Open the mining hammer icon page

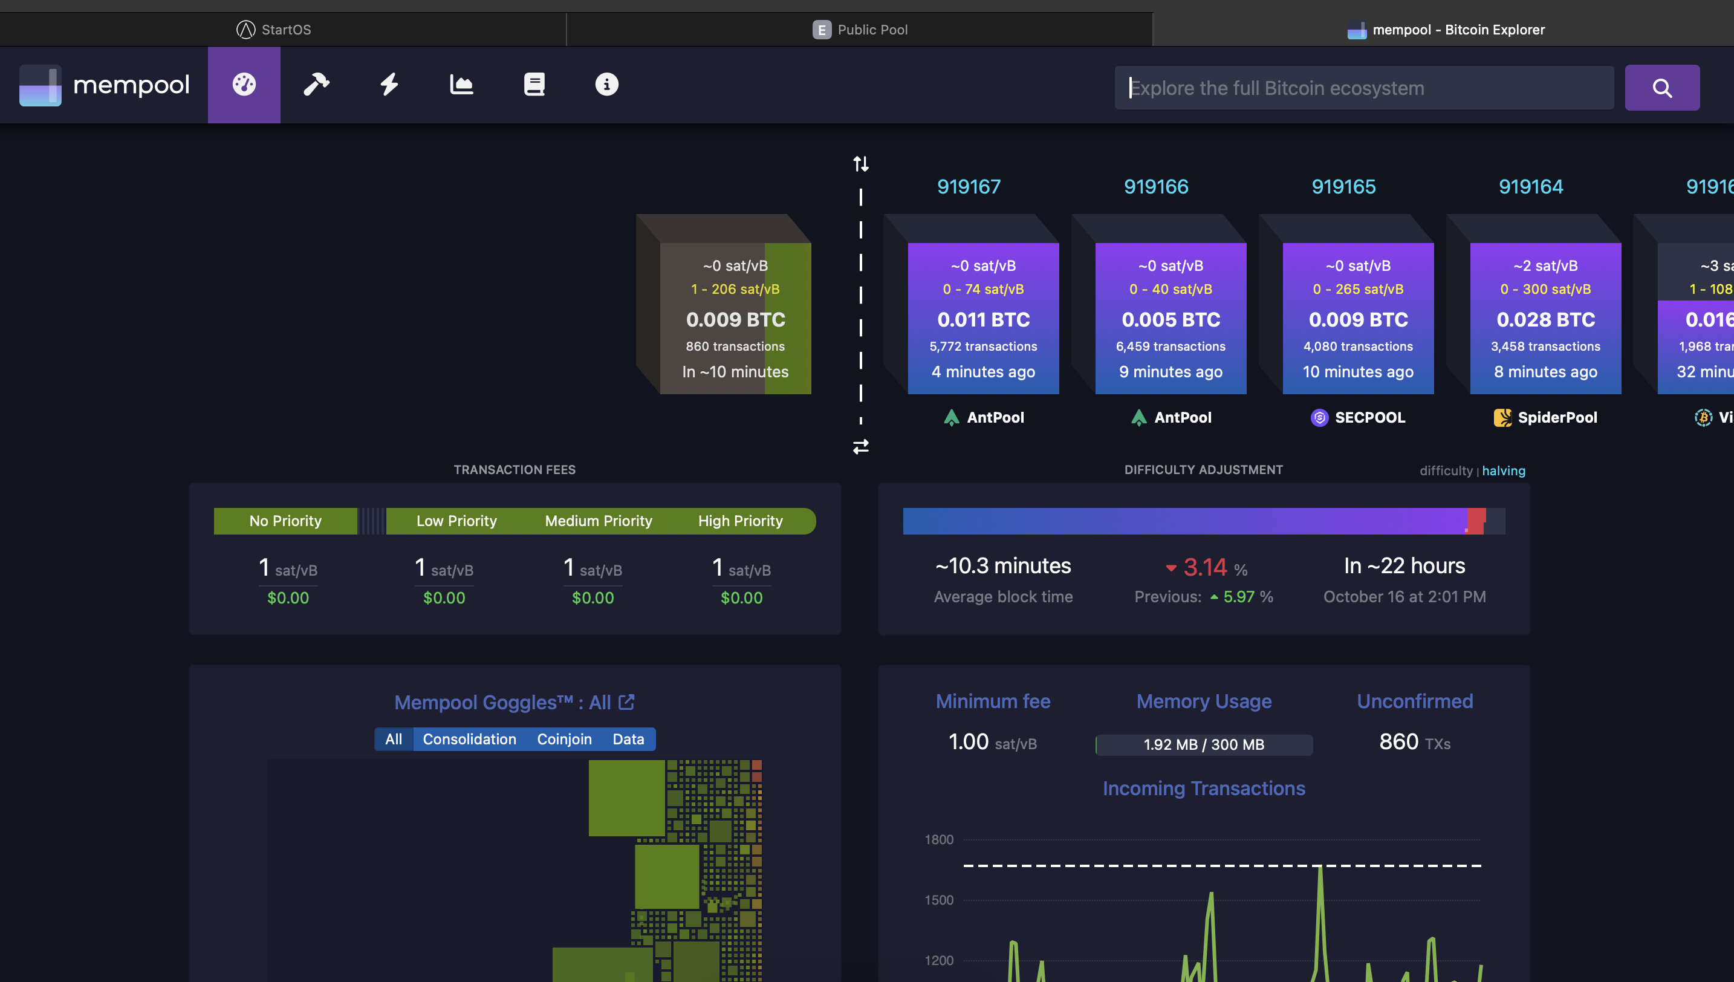pos(316,85)
